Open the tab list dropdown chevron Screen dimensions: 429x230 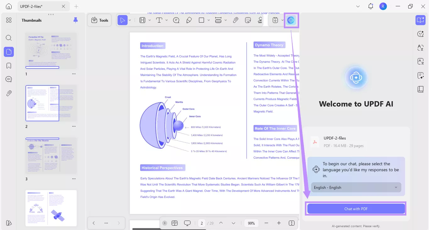(358, 6)
